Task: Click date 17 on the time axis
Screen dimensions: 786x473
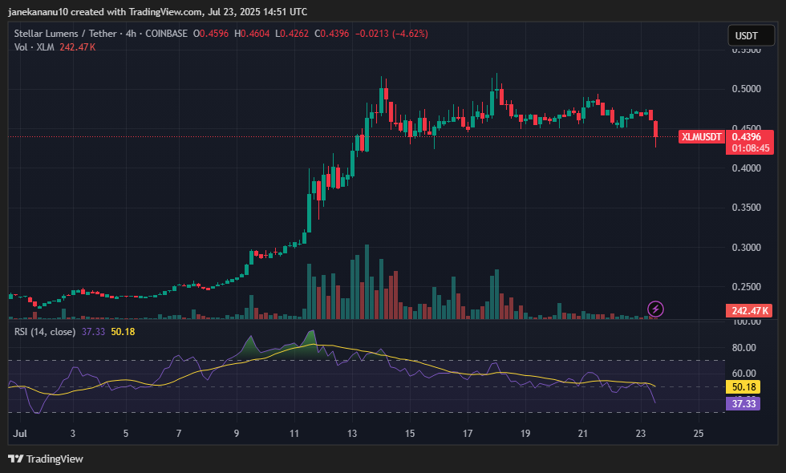Action: click(468, 434)
